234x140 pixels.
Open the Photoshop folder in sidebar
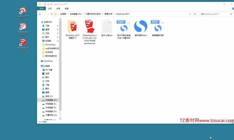[x=50, y=45]
